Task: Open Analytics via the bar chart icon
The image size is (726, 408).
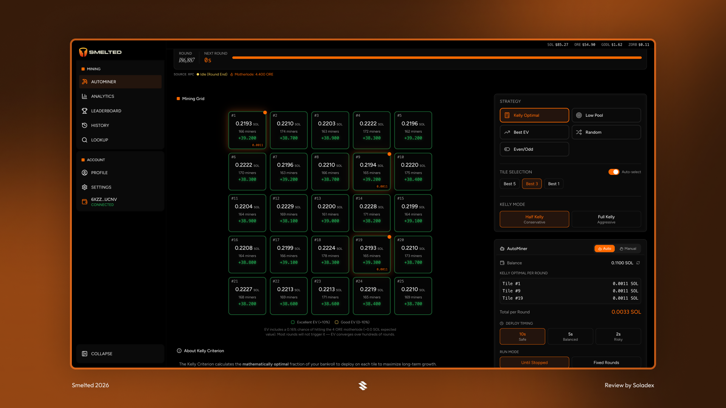Action: click(85, 96)
